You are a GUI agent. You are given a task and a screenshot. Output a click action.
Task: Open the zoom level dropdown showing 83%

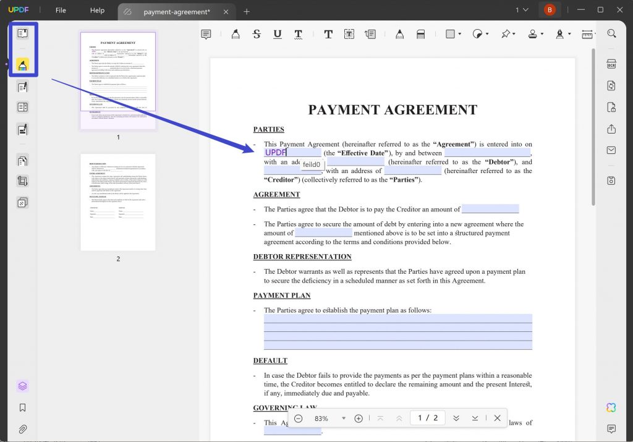(x=327, y=418)
